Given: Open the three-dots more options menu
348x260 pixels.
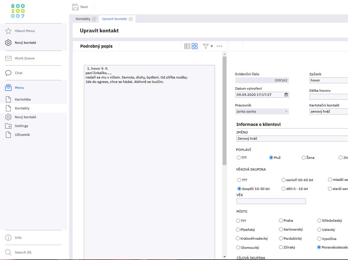Looking at the screenshot, I should click(219, 46).
